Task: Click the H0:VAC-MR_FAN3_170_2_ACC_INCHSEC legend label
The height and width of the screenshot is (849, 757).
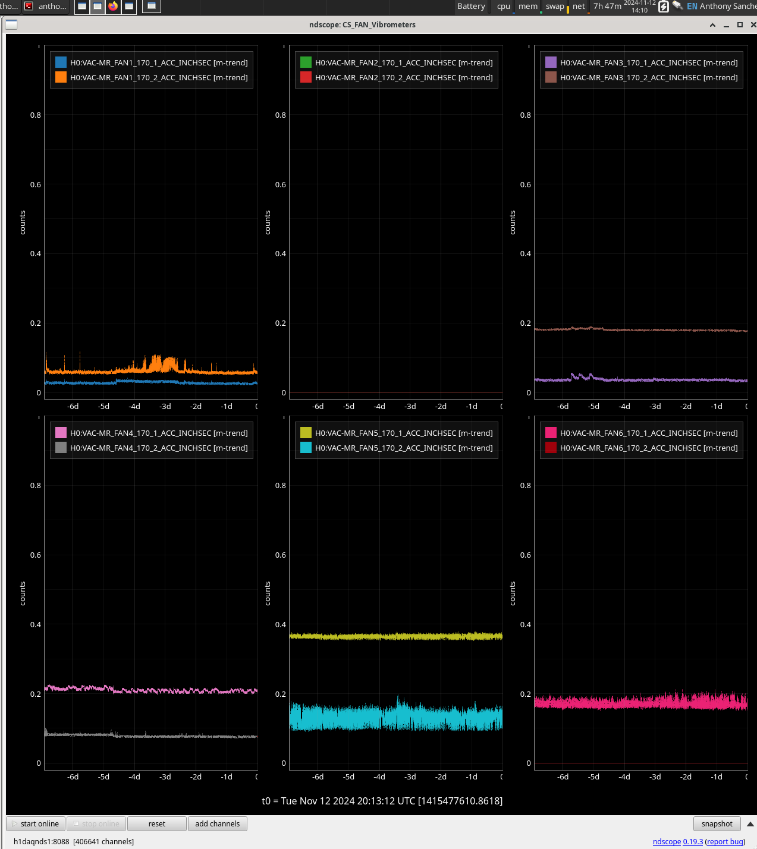Action: coord(649,77)
